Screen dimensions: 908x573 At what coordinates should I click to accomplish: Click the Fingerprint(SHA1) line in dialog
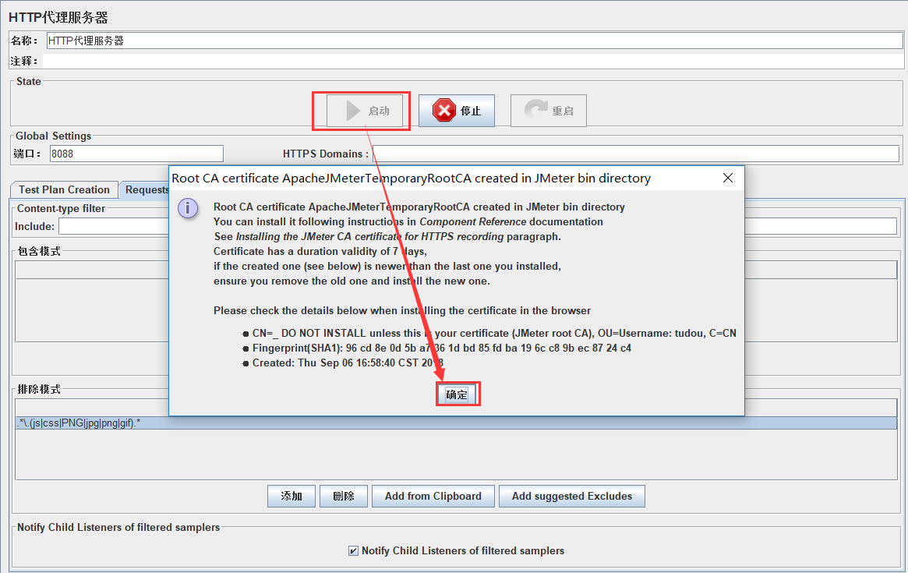(x=441, y=348)
